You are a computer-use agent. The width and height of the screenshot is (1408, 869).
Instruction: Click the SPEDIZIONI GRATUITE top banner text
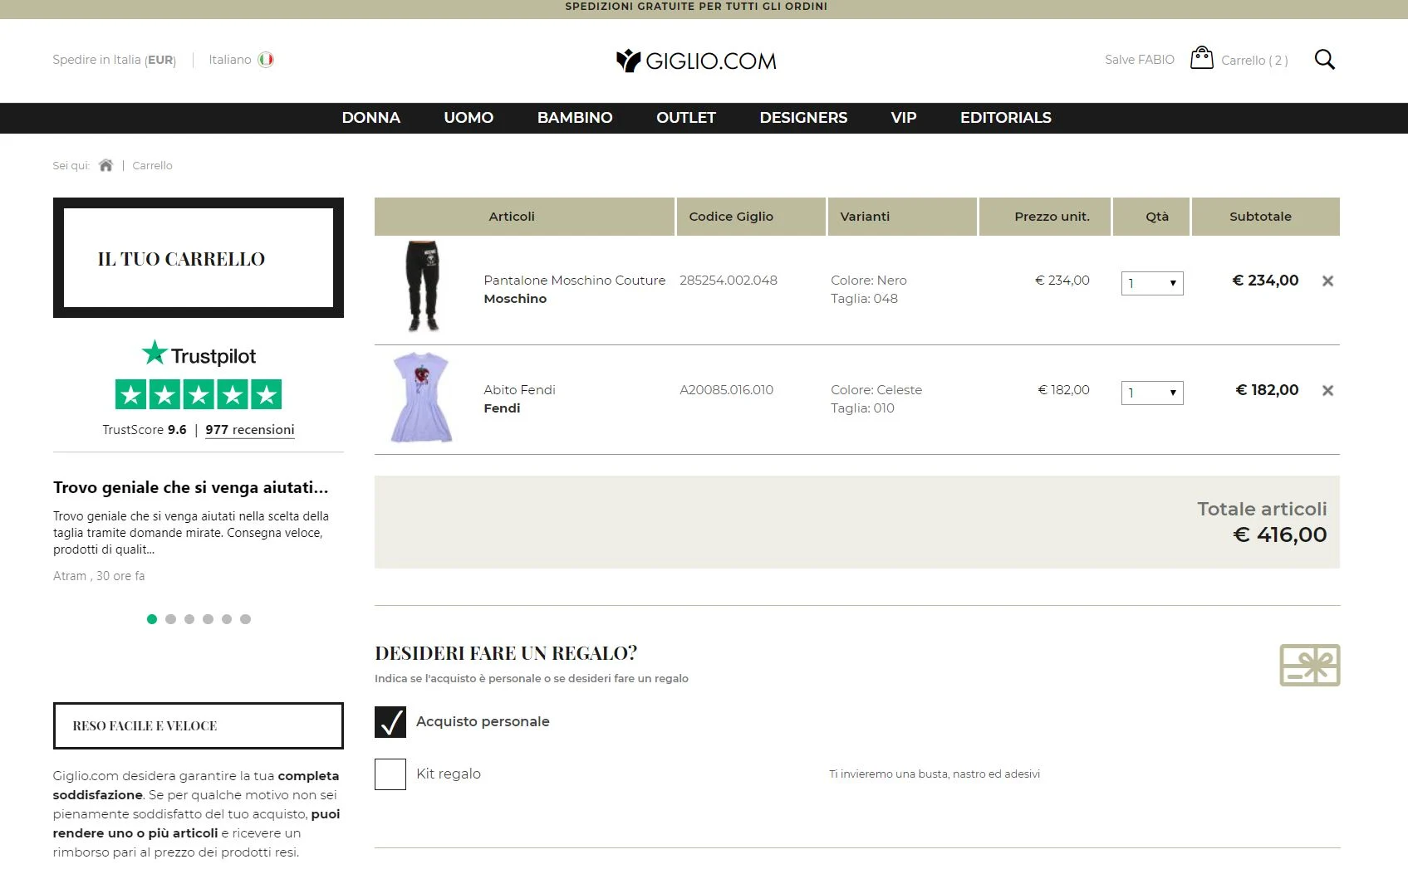[x=696, y=7]
